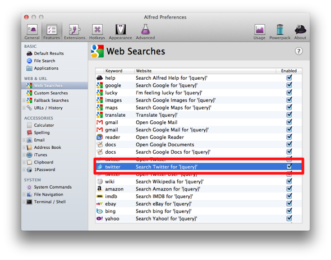Open Address Book in the sidebar
This screenshot has height=260, width=331.
[47, 147]
